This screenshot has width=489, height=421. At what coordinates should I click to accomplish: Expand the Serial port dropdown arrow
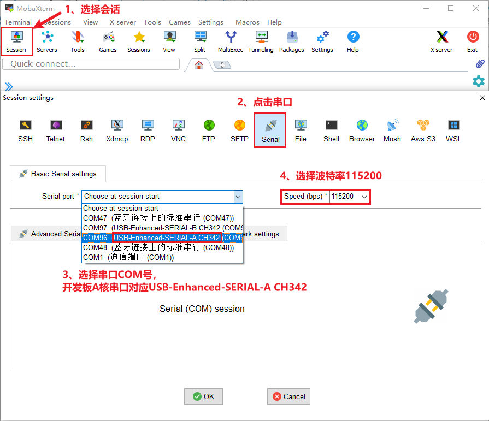238,197
